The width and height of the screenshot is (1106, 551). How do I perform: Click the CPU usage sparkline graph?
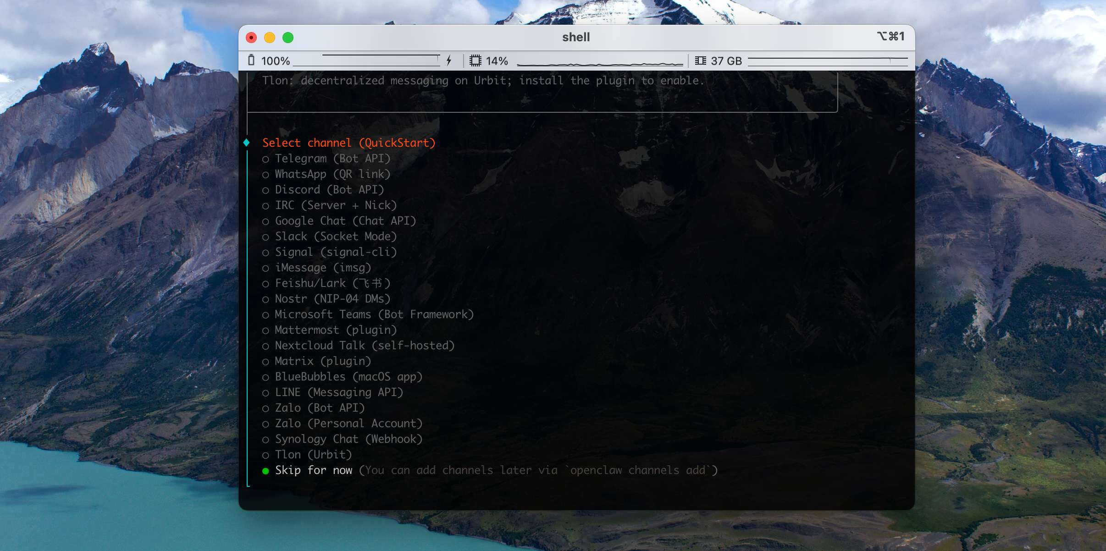(x=596, y=60)
